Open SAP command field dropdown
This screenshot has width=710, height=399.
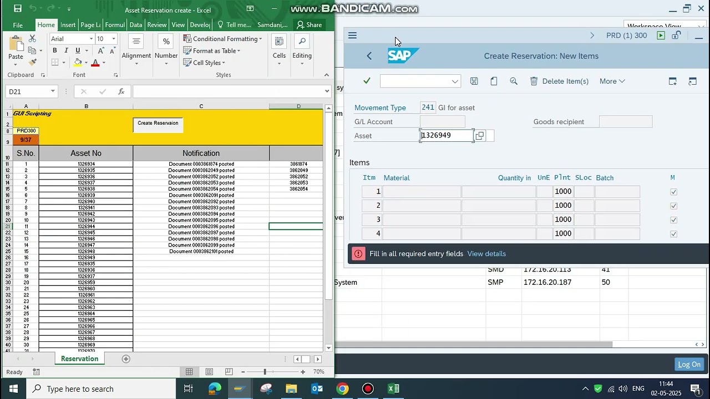click(x=455, y=81)
